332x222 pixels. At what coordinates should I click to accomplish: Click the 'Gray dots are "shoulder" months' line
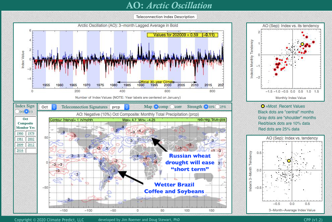pyautogui.click(x=287, y=118)
